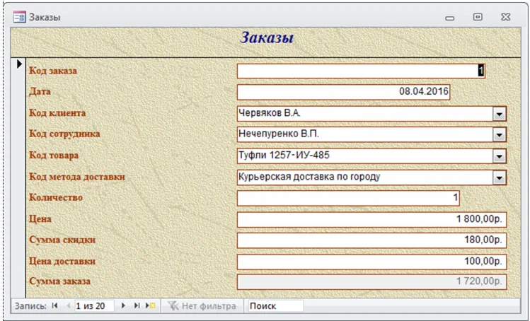This screenshot has width=530, height=321.
Task: Focus the Сумма скидки field
Action: coord(371,240)
